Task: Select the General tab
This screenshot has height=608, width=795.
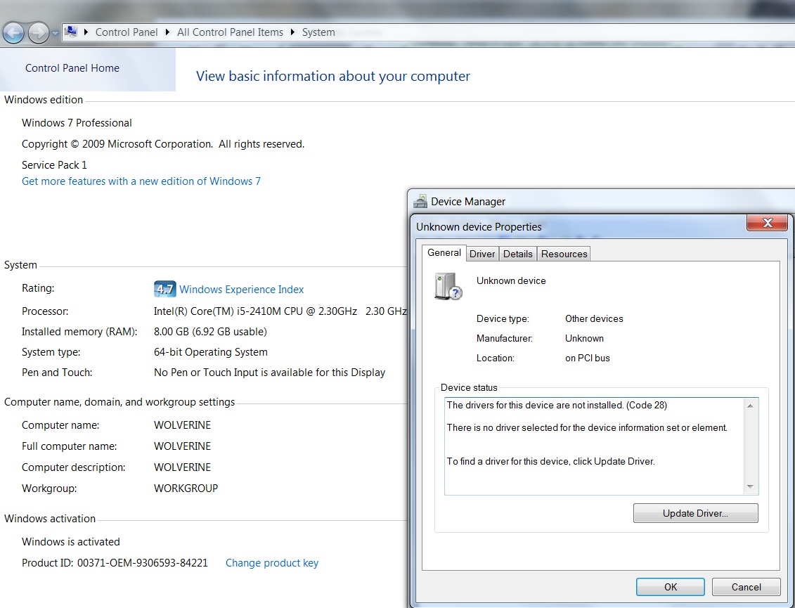Action: pyautogui.click(x=444, y=252)
